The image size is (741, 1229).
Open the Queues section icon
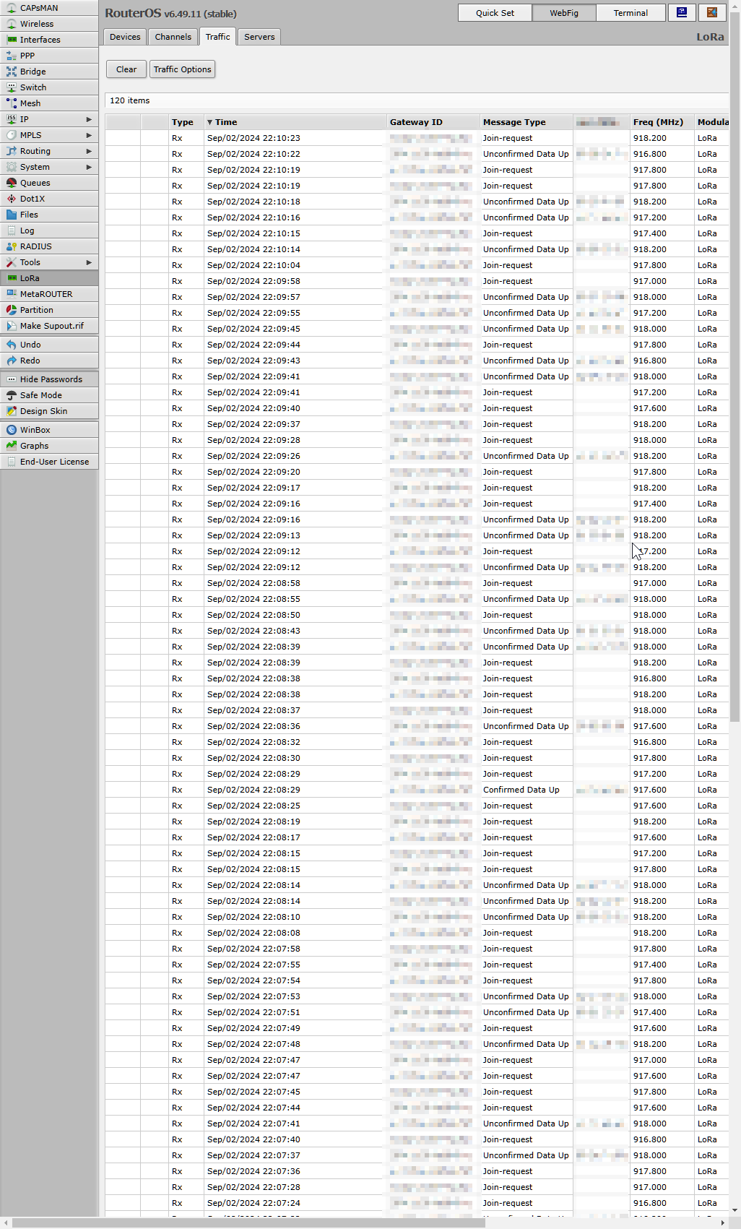coord(12,183)
